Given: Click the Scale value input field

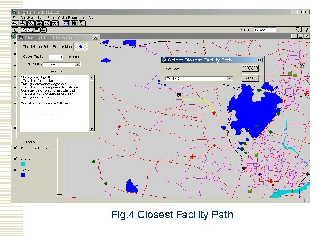Looking at the screenshot, I should pyautogui.click(x=265, y=30).
